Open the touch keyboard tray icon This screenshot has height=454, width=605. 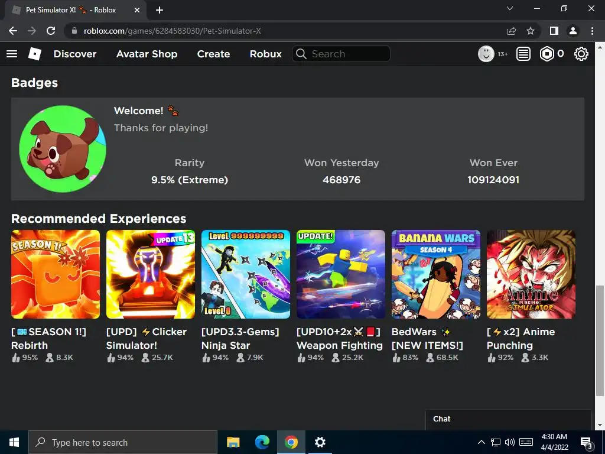point(526,442)
